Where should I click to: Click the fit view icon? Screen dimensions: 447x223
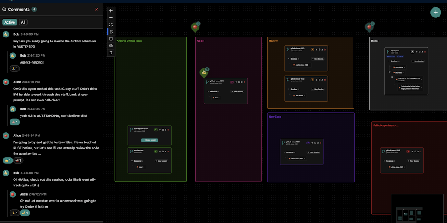point(111,24)
